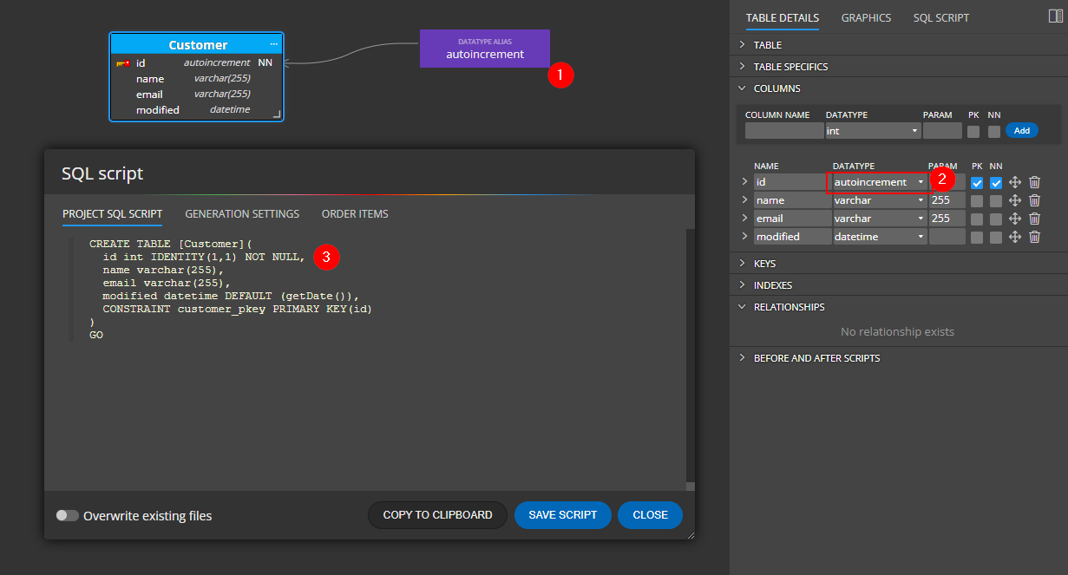Click the Customer table resize corner handle
This screenshot has width=1068, height=575.
point(277,114)
